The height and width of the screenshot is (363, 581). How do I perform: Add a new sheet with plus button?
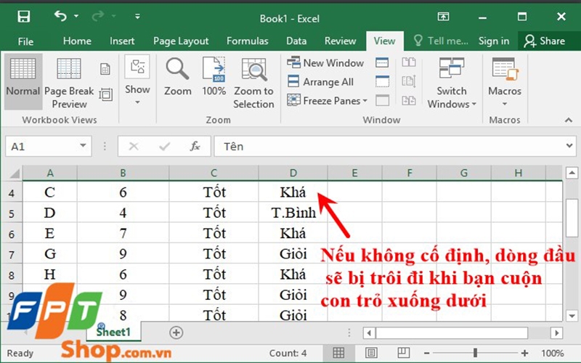coord(176,333)
